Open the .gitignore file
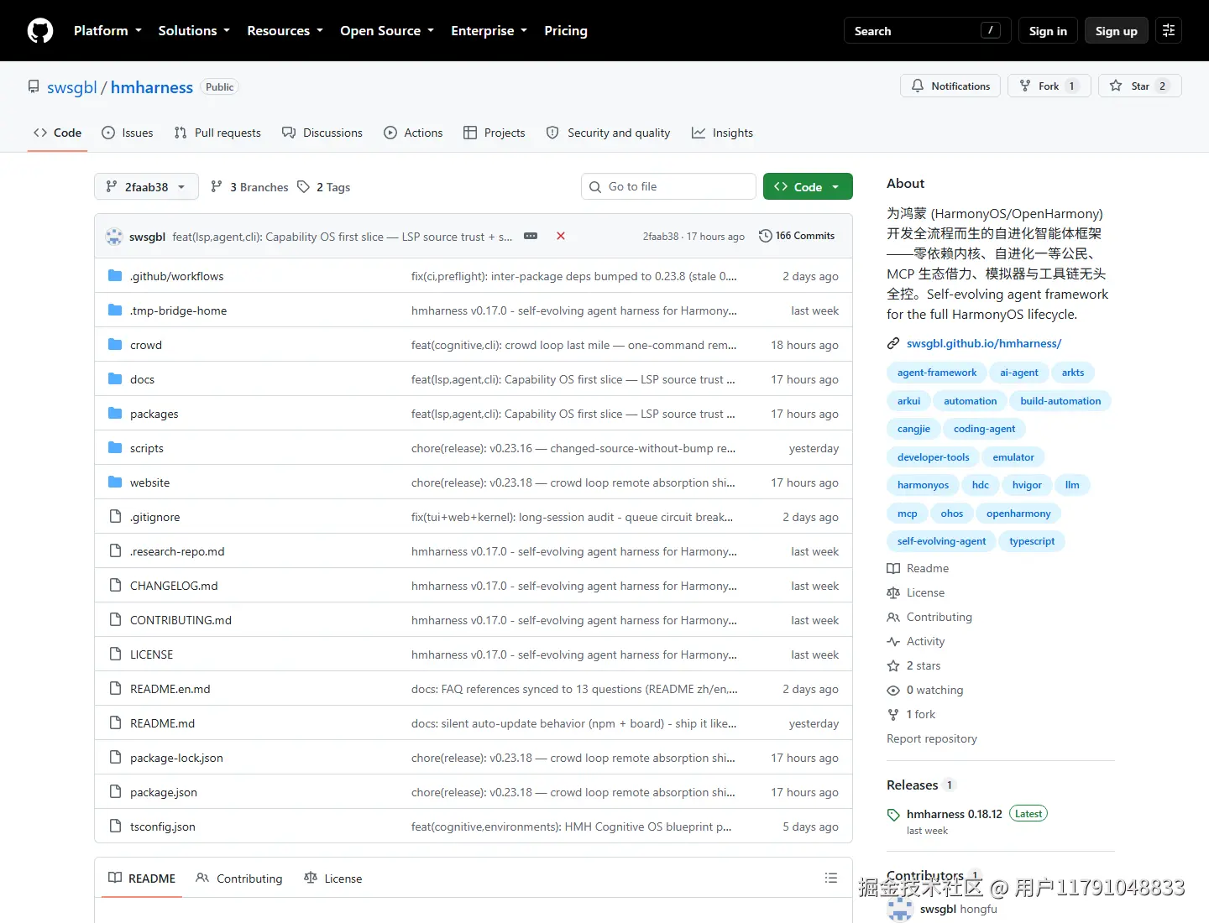This screenshot has width=1209, height=923. click(155, 517)
